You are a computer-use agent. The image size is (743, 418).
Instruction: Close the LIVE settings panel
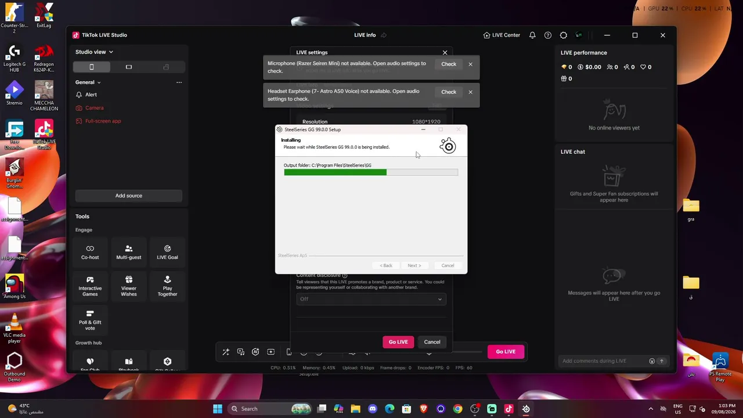(x=445, y=53)
